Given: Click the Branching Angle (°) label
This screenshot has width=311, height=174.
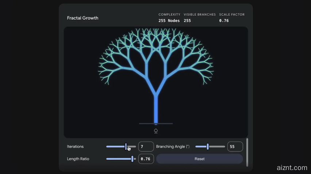Looking at the screenshot, I should 173,147.
